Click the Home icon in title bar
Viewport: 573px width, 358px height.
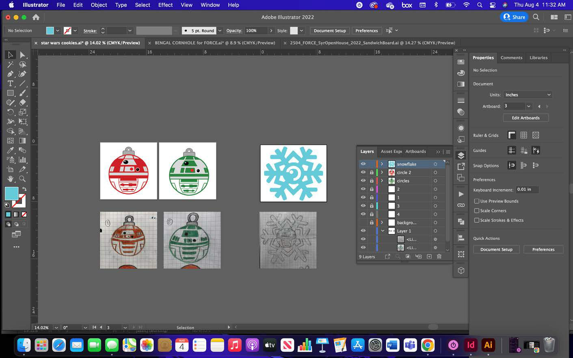pos(36,17)
